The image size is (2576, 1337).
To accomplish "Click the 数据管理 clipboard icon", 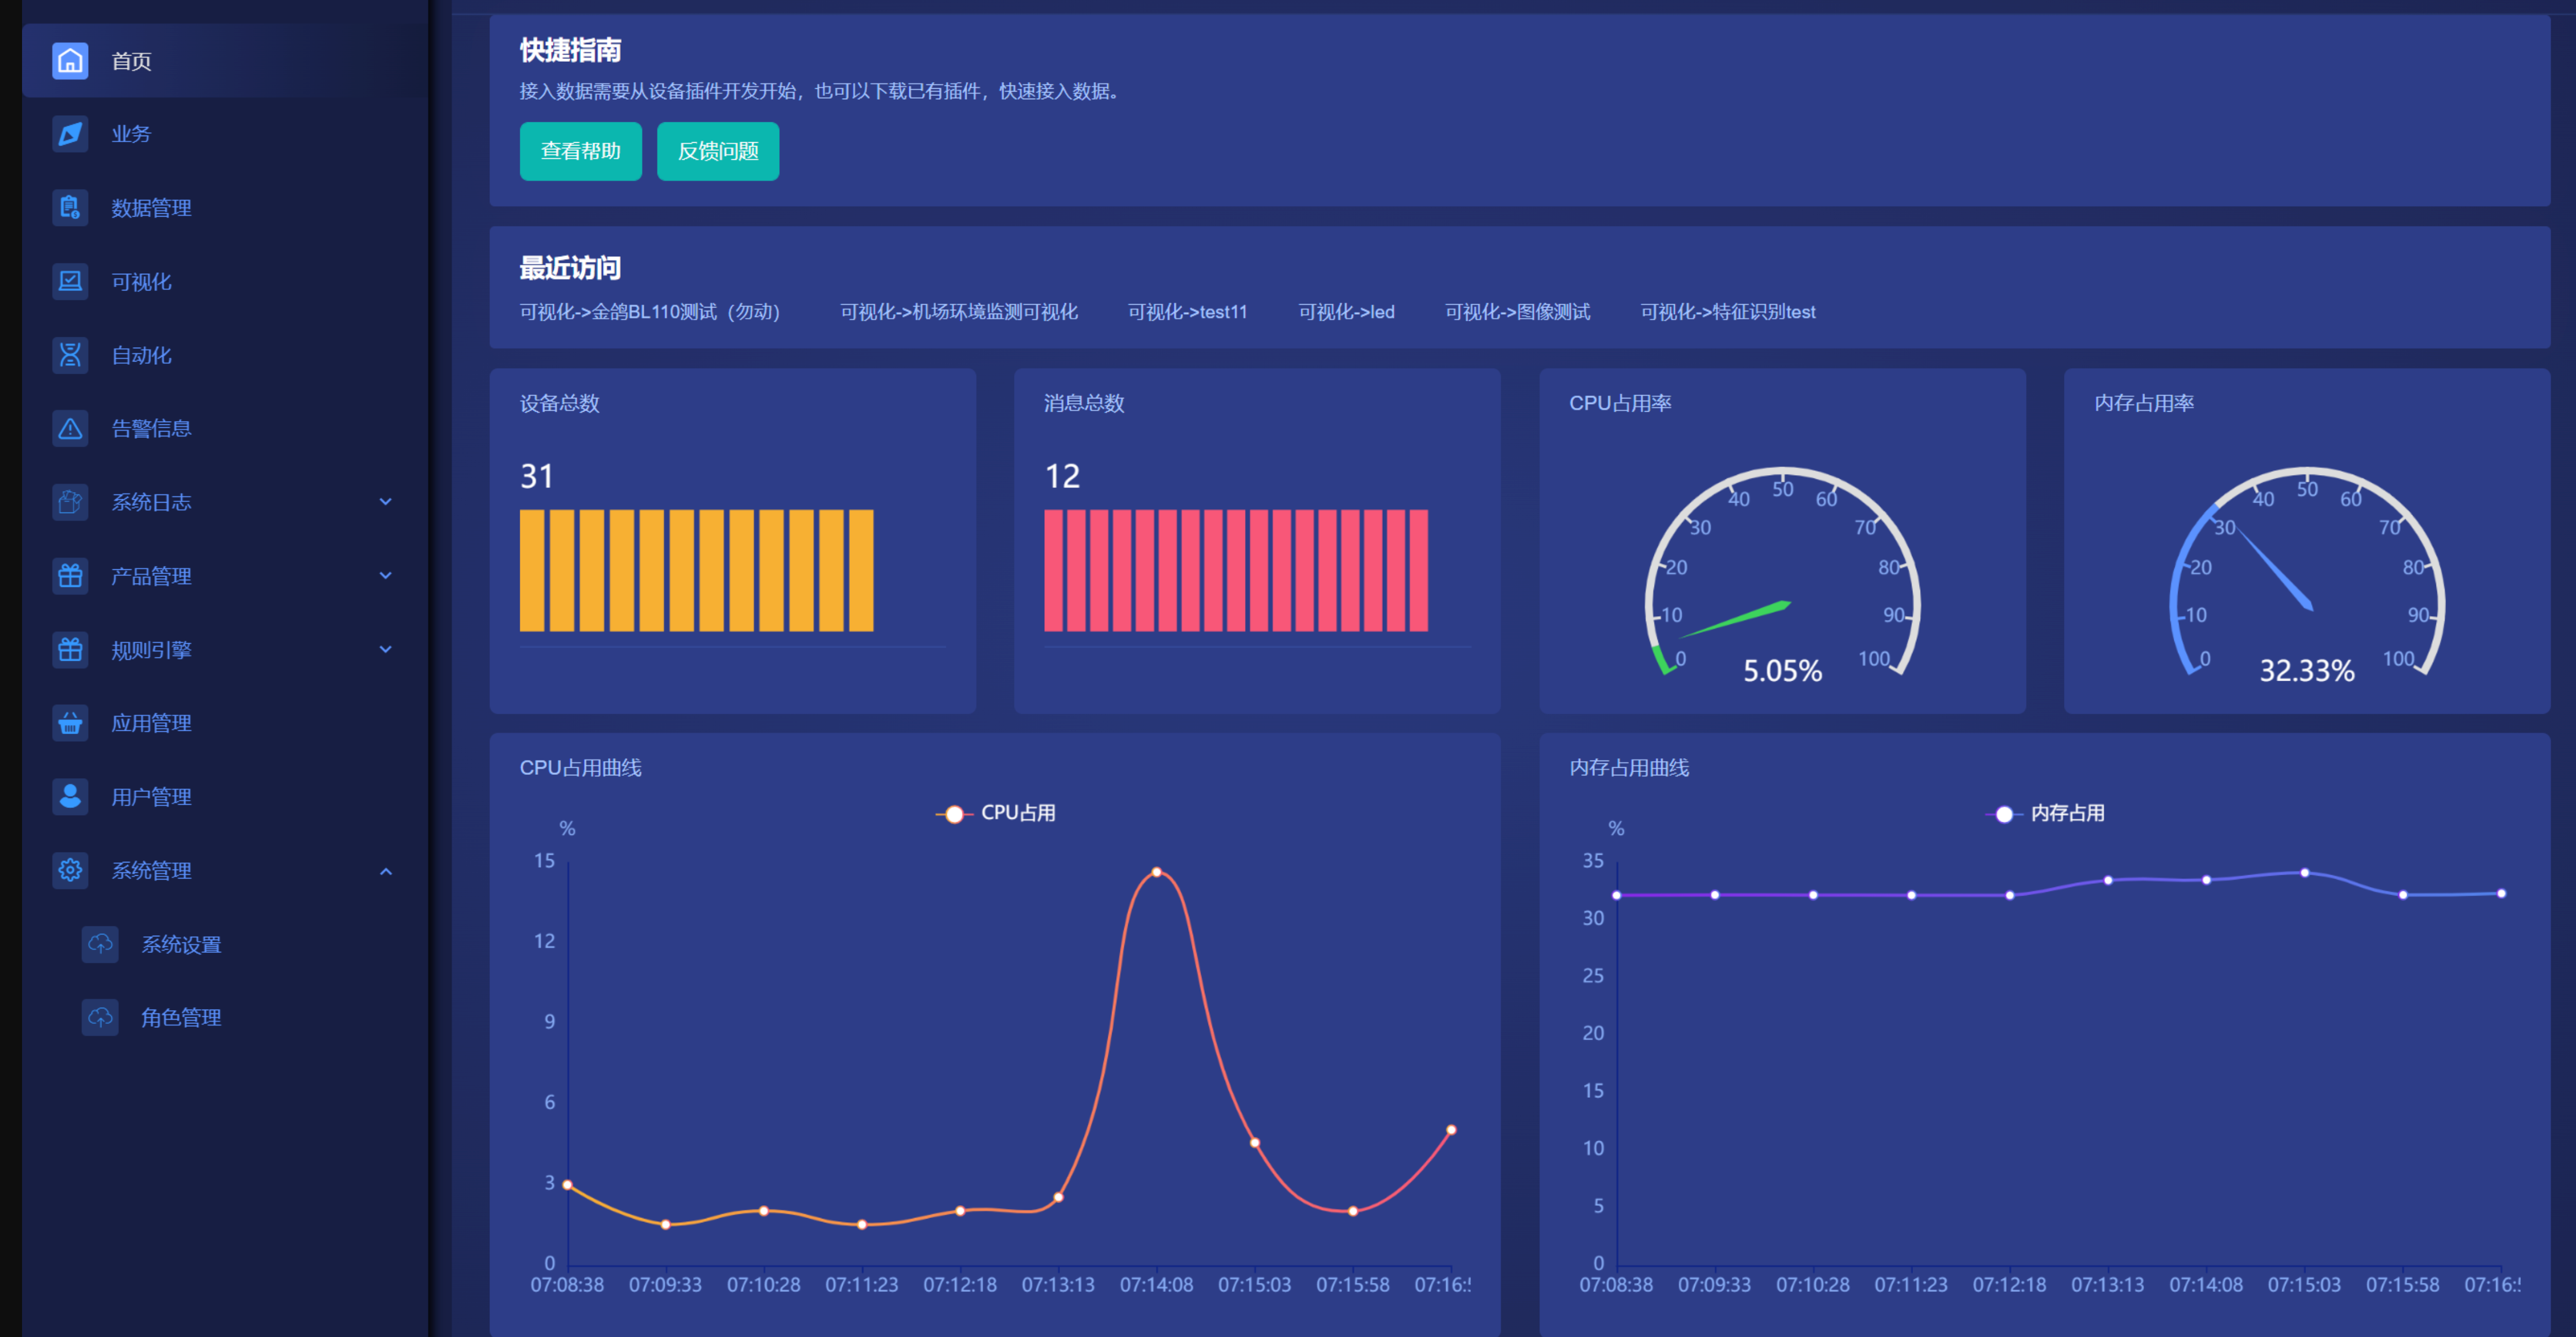I will pyautogui.click(x=70, y=208).
